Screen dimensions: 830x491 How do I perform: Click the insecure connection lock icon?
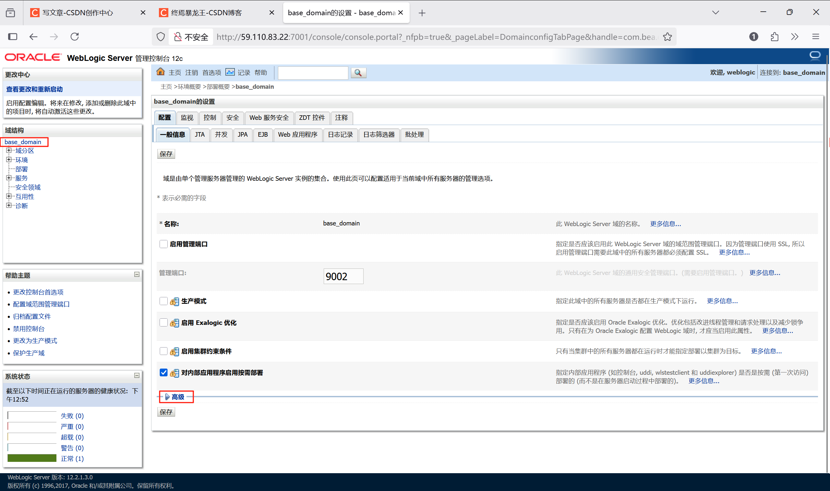[178, 37]
